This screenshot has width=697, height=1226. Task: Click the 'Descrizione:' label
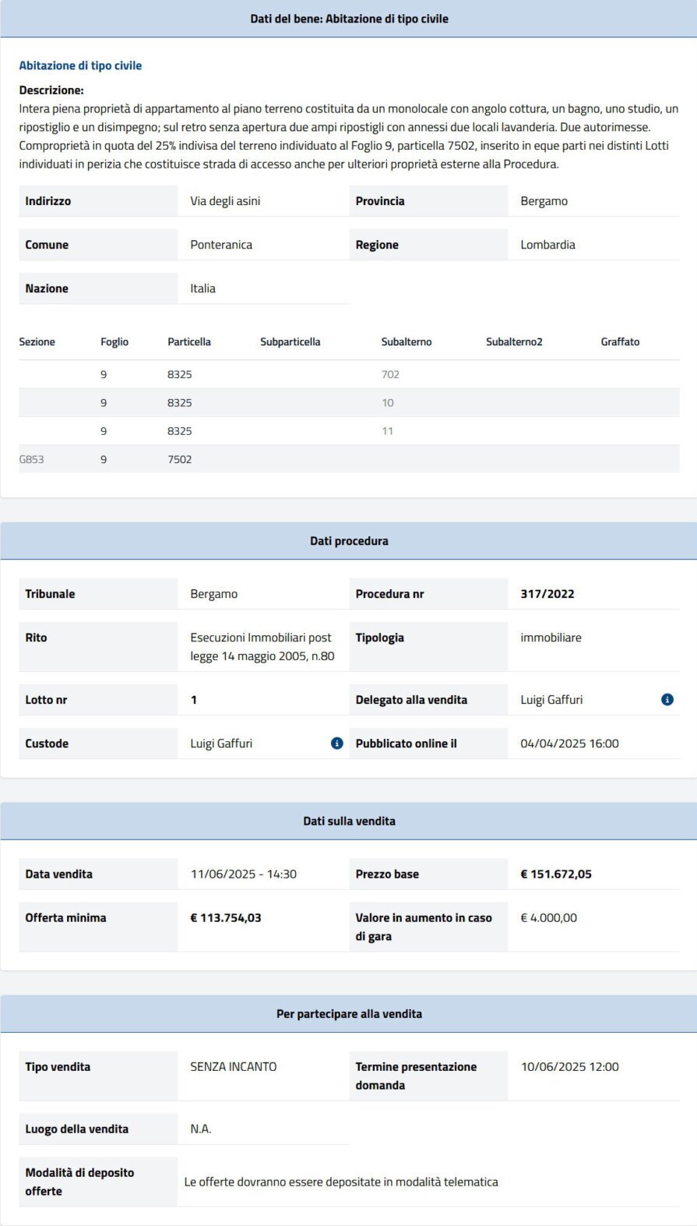pyautogui.click(x=51, y=90)
